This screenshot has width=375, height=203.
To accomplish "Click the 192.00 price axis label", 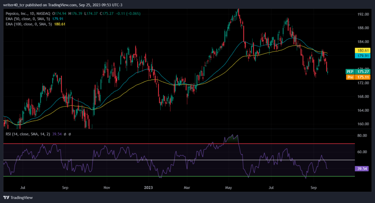I will click(x=363, y=14).
